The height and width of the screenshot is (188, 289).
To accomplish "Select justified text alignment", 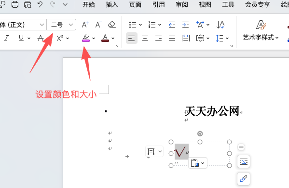I will pos(172,38).
